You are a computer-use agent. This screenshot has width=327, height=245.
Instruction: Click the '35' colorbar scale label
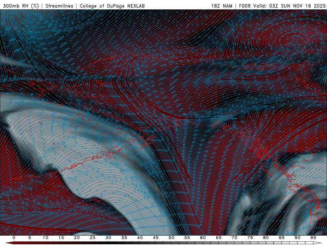coord(124,238)
